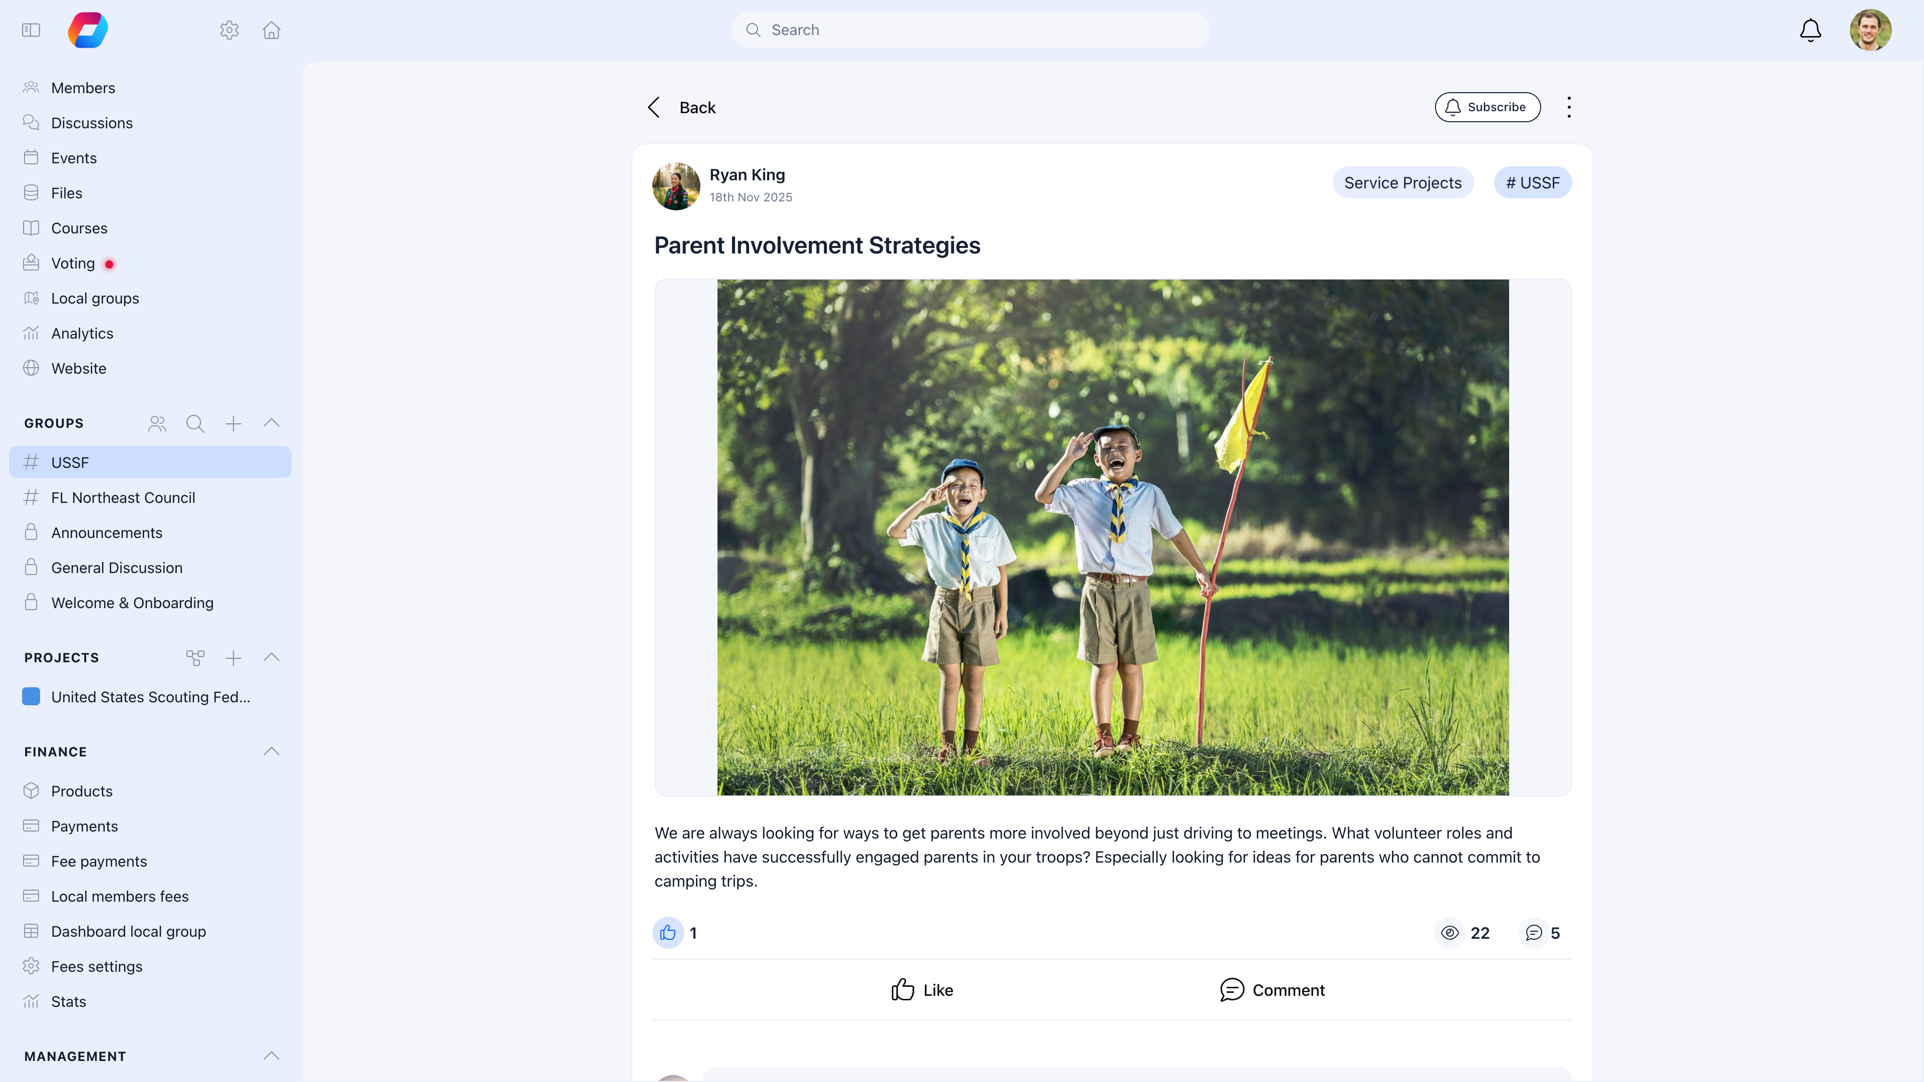Toggle the Voting item with red notification dot
Image resolution: width=1924 pixels, height=1082 pixels.
click(x=73, y=263)
